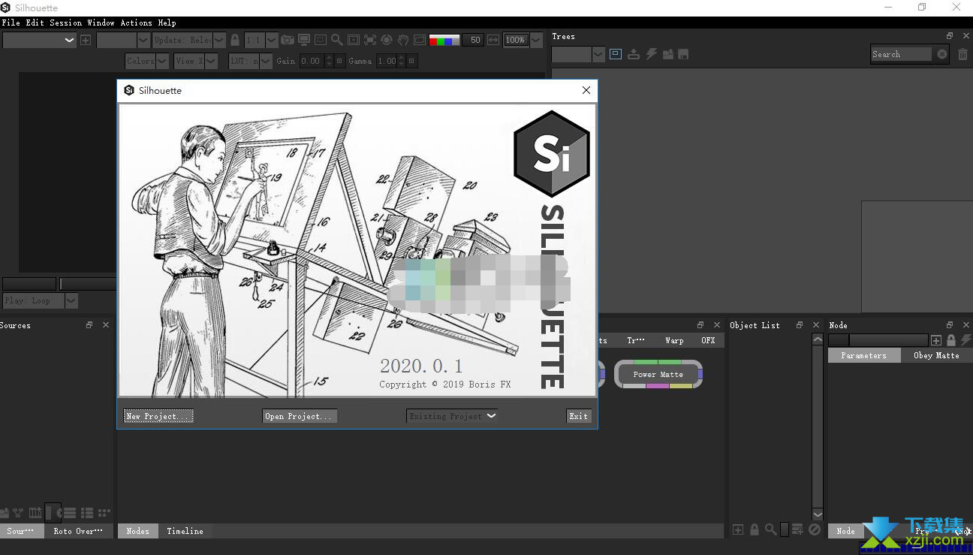973x555 pixels.
Task: Click the Search field in Trees panel
Action: click(902, 54)
